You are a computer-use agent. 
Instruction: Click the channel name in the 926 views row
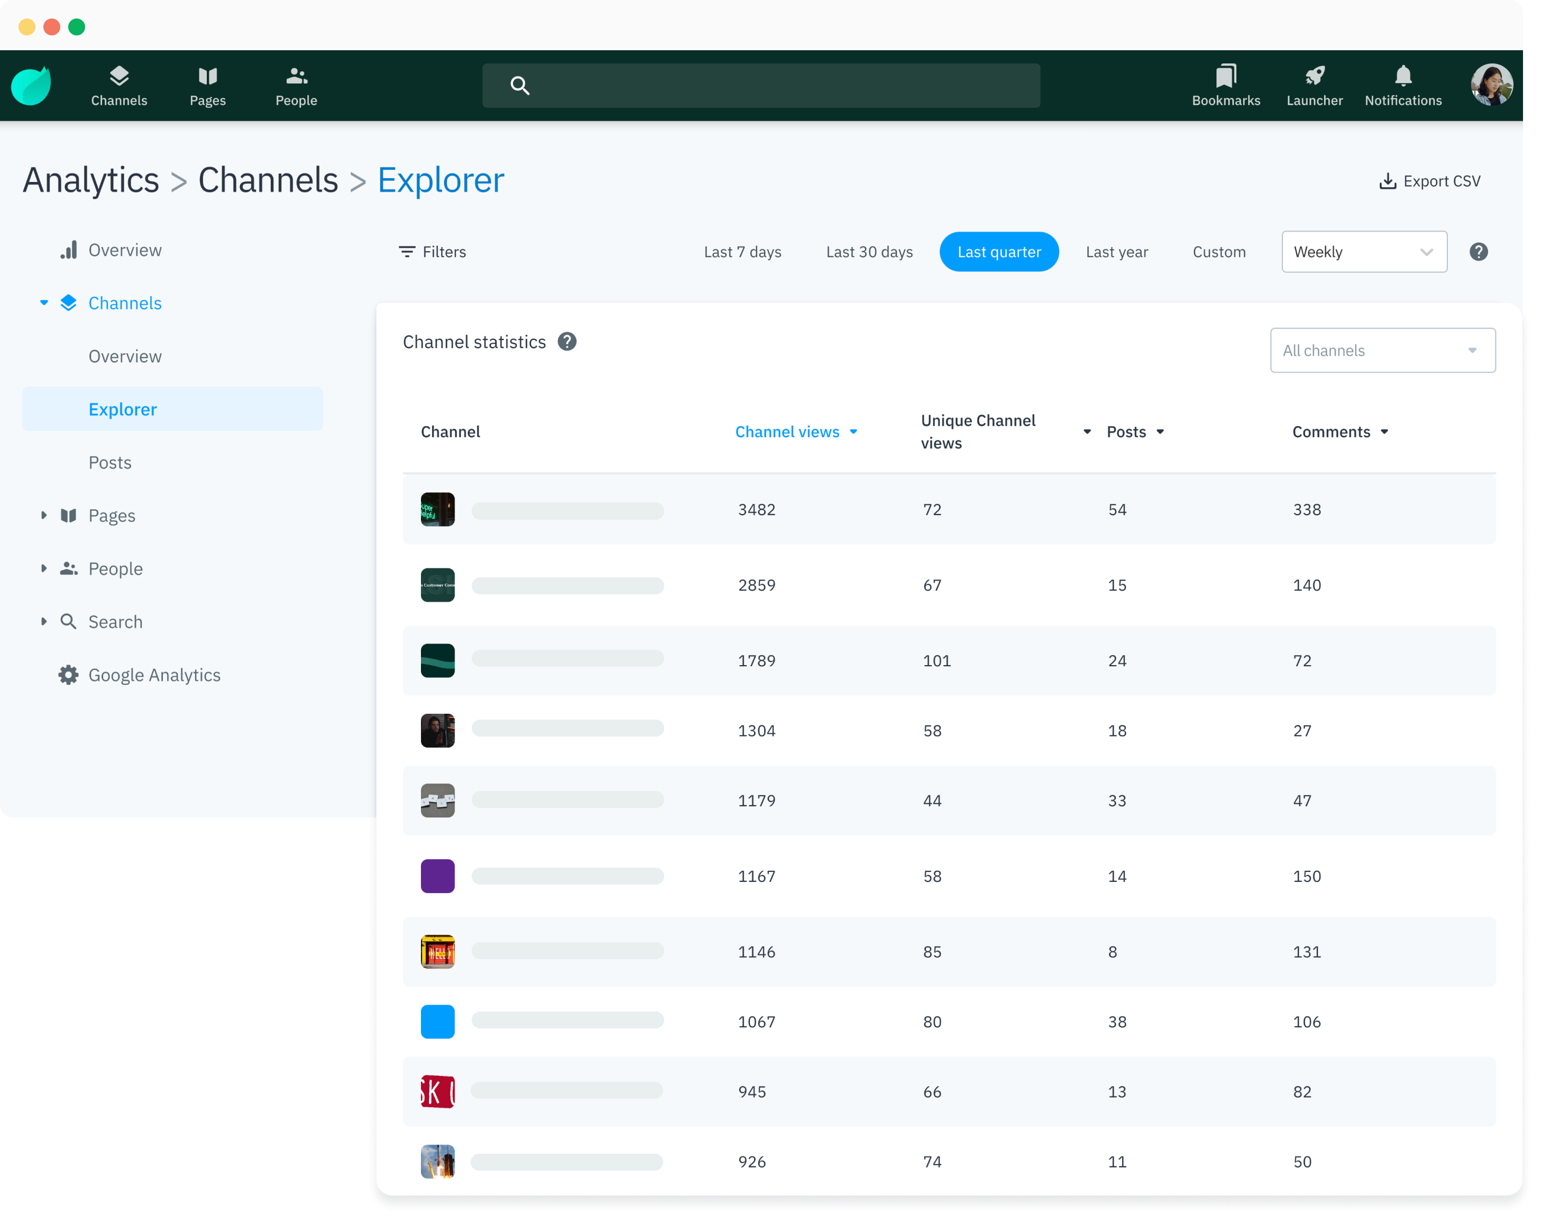point(567,1162)
